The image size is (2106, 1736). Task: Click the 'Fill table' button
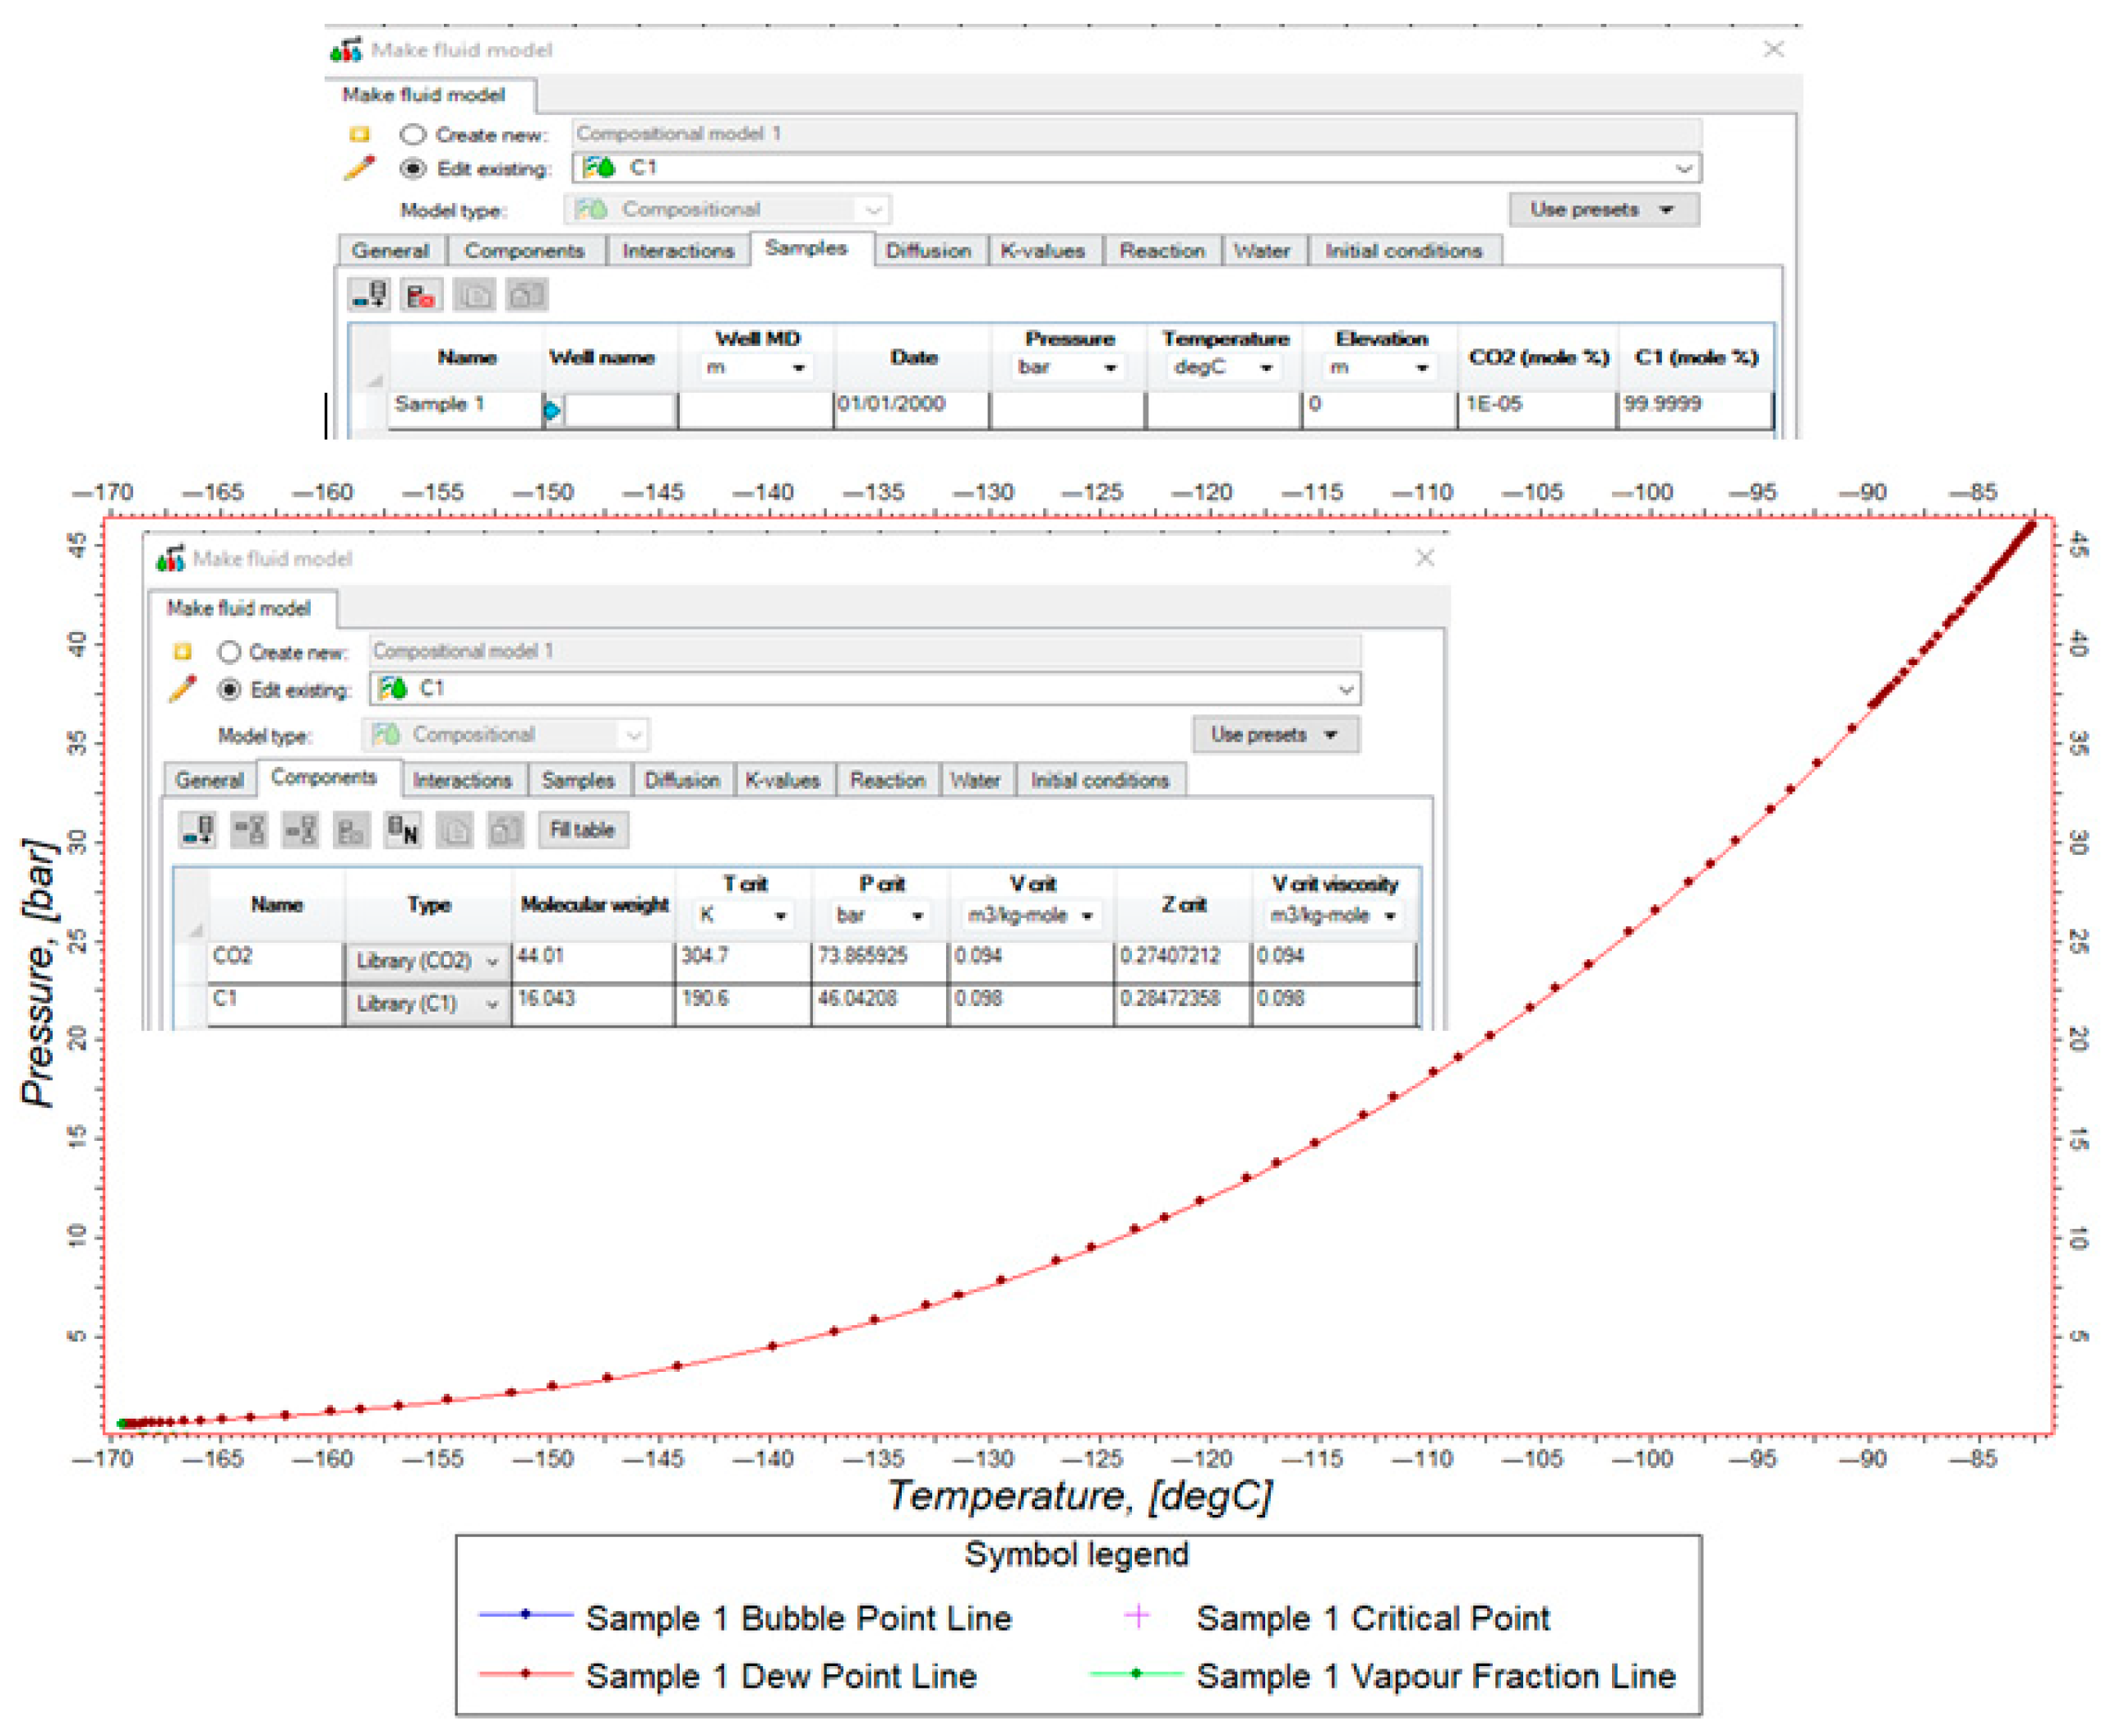point(582,829)
